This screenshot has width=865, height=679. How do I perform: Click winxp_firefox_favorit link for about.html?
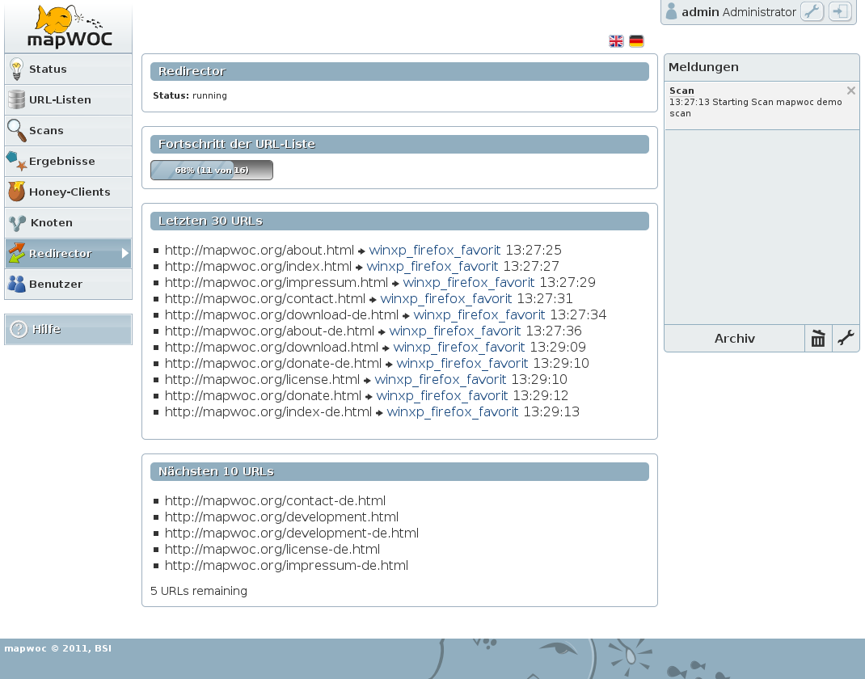(435, 250)
